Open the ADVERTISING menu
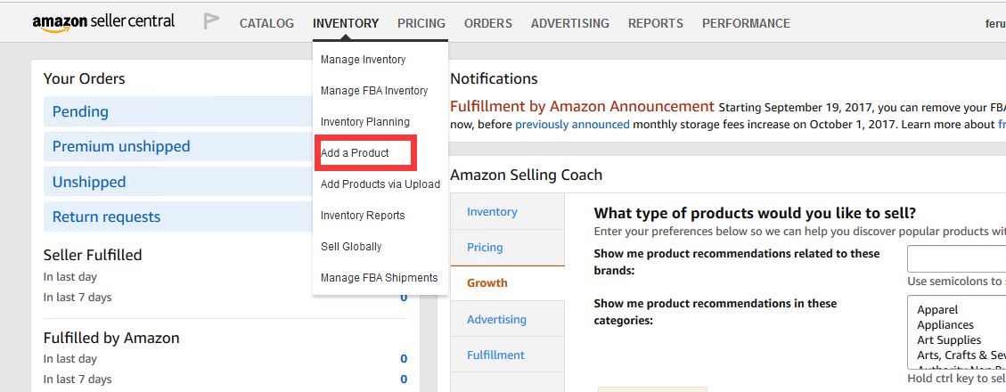Image resolution: width=1006 pixels, height=392 pixels. (570, 23)
